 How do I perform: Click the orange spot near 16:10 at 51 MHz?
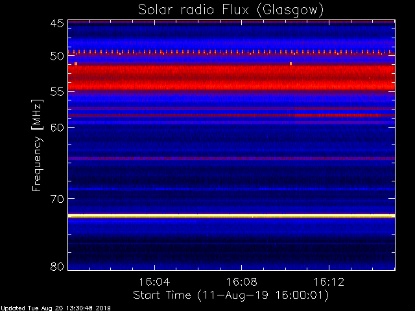tap(291, 63)
